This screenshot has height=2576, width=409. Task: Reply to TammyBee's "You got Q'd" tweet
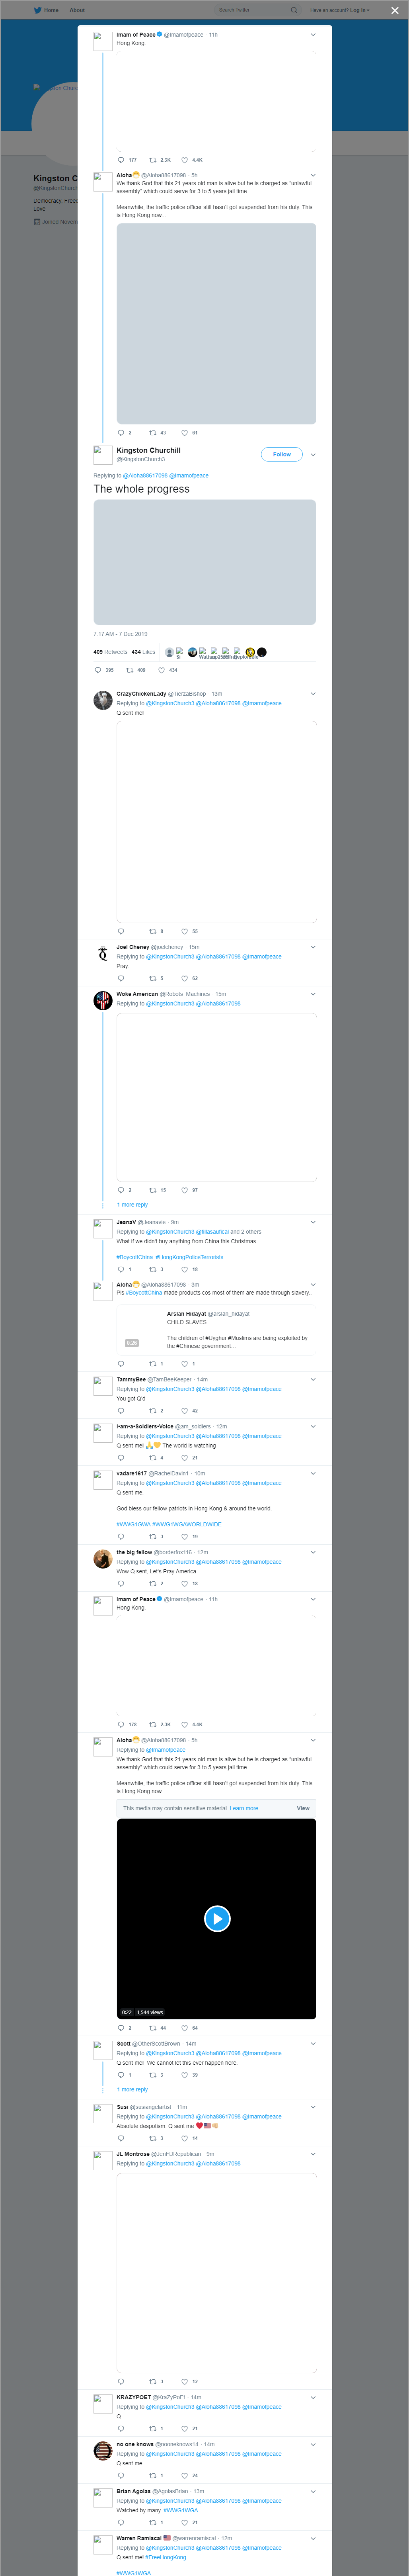121,1410
